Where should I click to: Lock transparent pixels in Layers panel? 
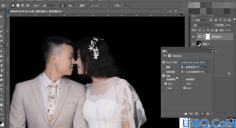coord(200,30)
